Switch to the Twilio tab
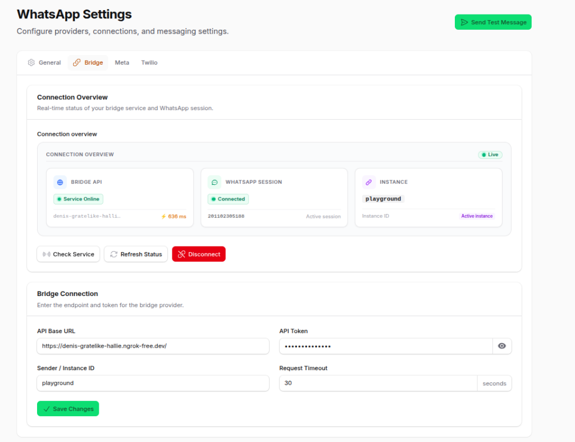Viewport: 575px width, 442px height. 149,63
